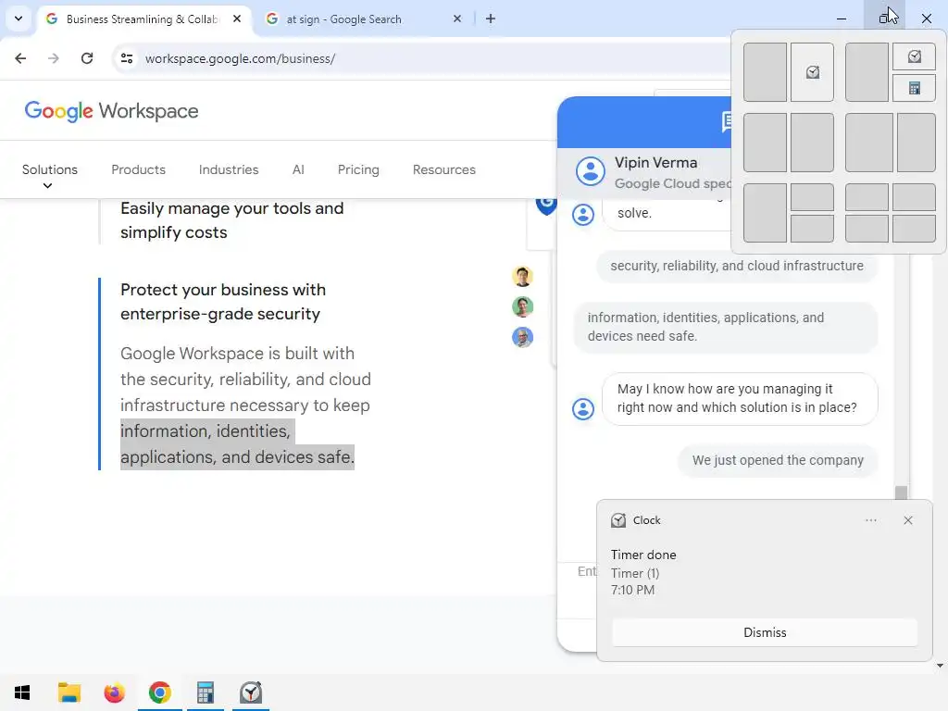Screen dimensions: 948x711
Task: Click the chat avatar beside the solve message
Action: click(x=583, y=215)
